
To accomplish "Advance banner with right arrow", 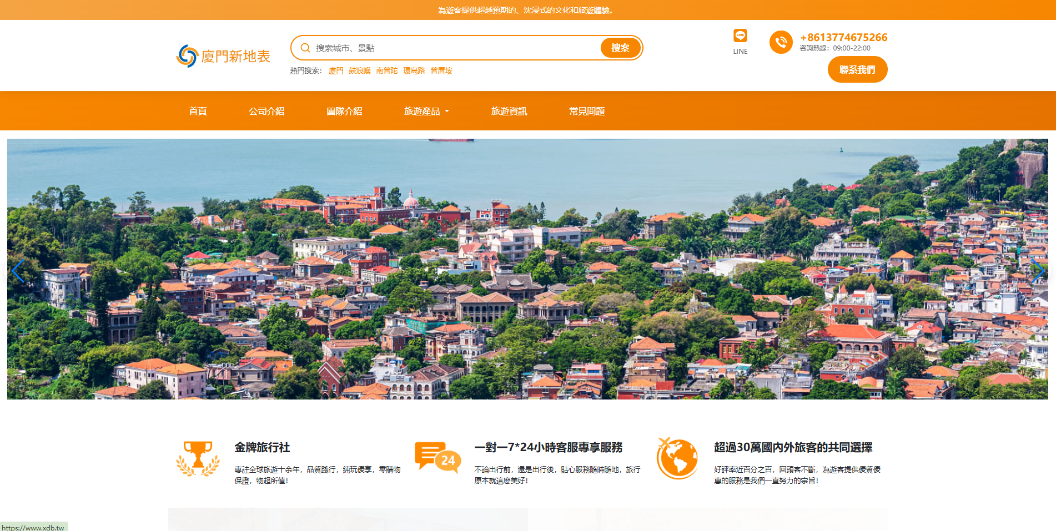I will 1037,271.
